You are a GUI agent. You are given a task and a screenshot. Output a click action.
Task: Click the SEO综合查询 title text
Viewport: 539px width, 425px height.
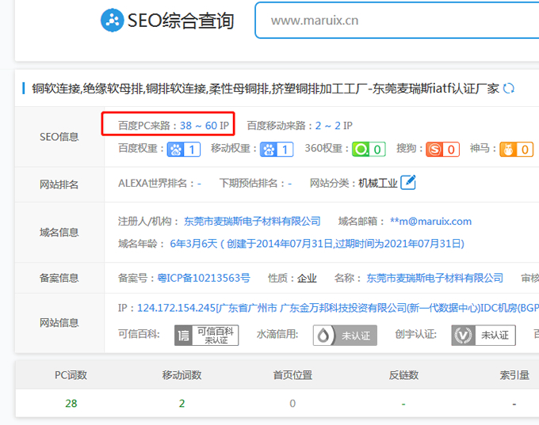(181, 21)
